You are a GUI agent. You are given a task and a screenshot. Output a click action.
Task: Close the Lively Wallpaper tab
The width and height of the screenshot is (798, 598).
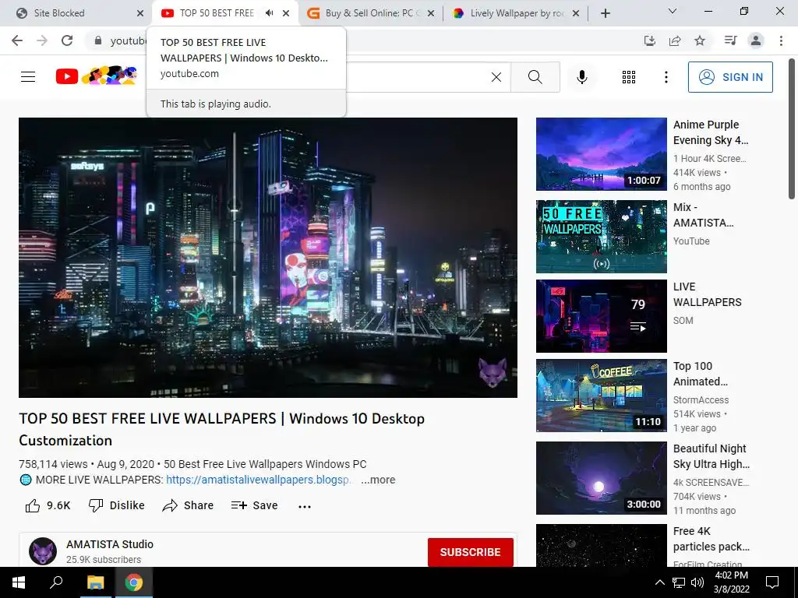pos(576,13)
